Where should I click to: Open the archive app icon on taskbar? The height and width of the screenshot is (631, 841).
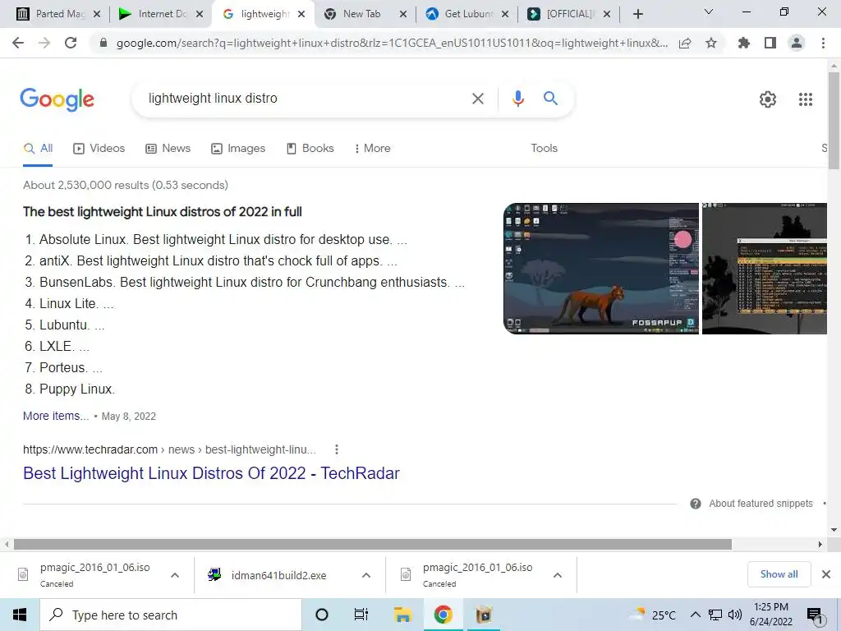(x=484, y=615)
